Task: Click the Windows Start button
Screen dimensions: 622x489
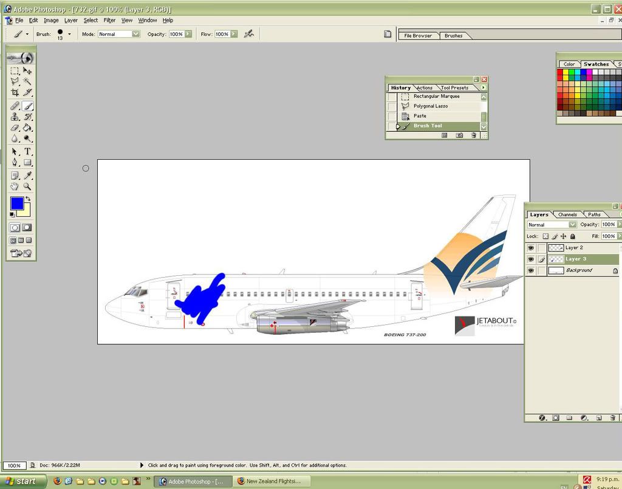Action: coord(21,481)
